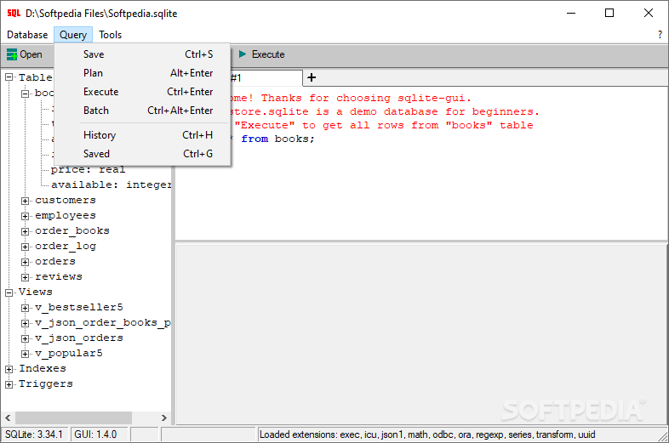Select the Views node label
The image size is (669, 443).
pos(36,292)
